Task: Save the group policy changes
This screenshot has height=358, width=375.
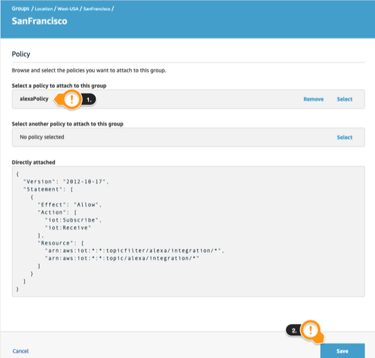Action: 342,351
